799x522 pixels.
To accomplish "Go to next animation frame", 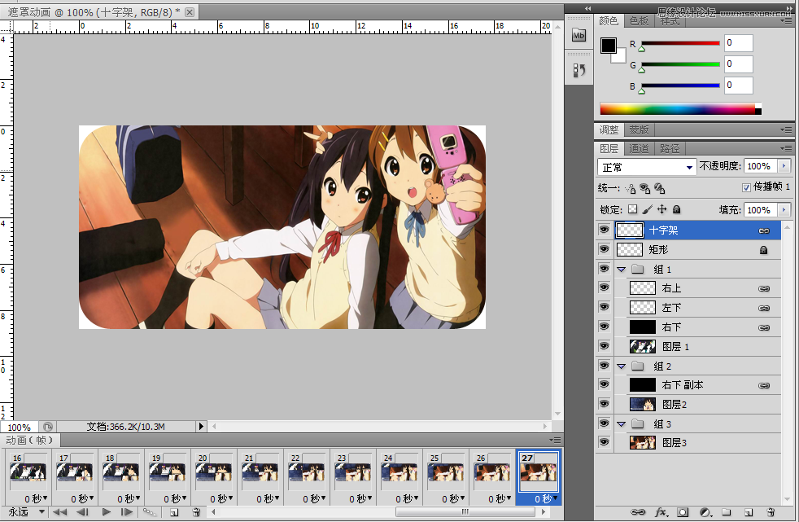I will [127, 511].
